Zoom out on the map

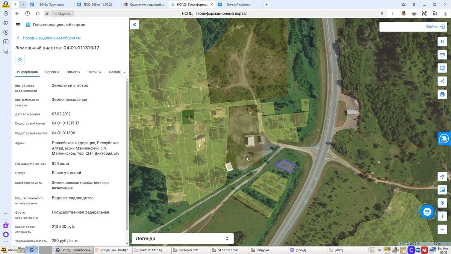tap(442, 230)
